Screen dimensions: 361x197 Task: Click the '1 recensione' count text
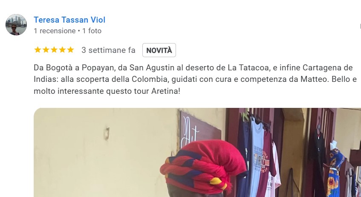[x=55, y=31]
